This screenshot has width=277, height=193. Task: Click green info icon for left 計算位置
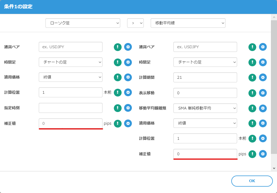pos(118,93)
